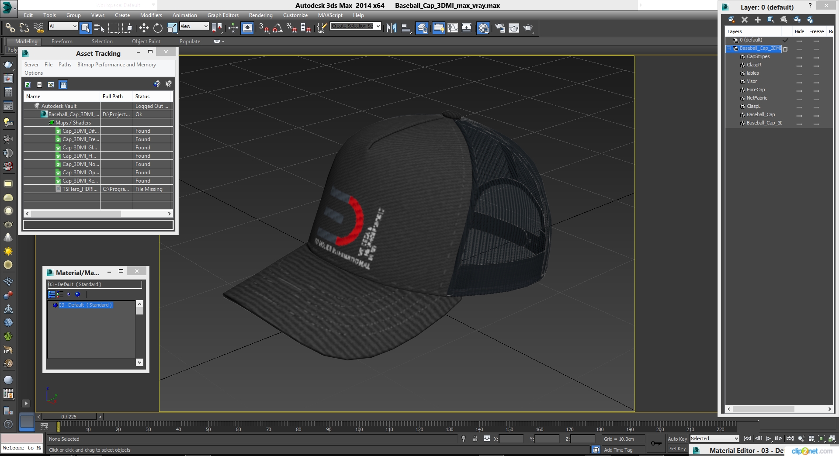839x456 pixels.
Task: Switch to the Object Paint ribbon tab
Action: [x=146, y=41]
